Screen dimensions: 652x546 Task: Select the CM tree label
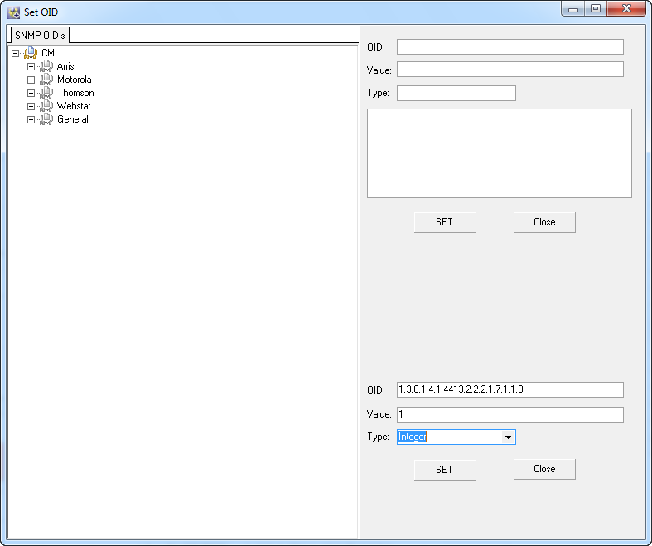(x=48, y=53)
